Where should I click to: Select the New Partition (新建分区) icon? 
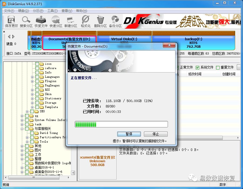click(71, 22)
